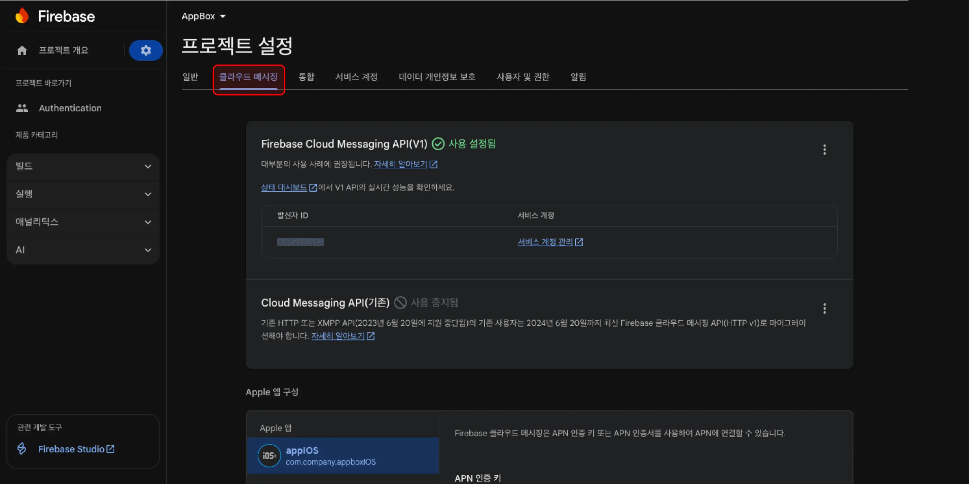
Task: Click external-link icon next to 서비스 계정 관리
Action: tap(579, 242)
